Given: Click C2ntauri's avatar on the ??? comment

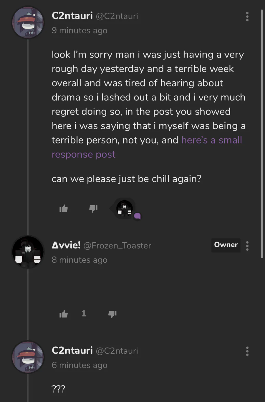Looking at the screenshot, I should click(28, 357).
